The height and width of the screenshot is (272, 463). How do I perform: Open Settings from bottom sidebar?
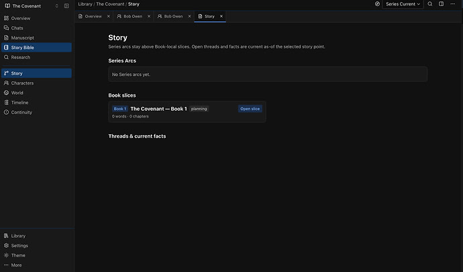point(36,246)
